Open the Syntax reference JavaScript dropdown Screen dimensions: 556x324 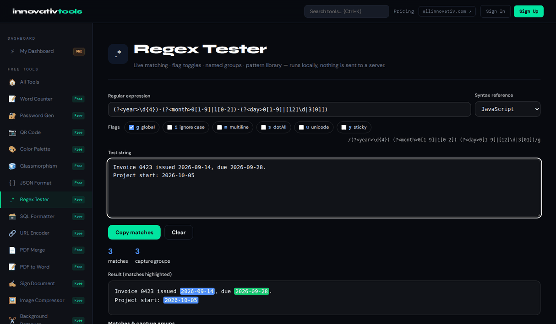507,109
